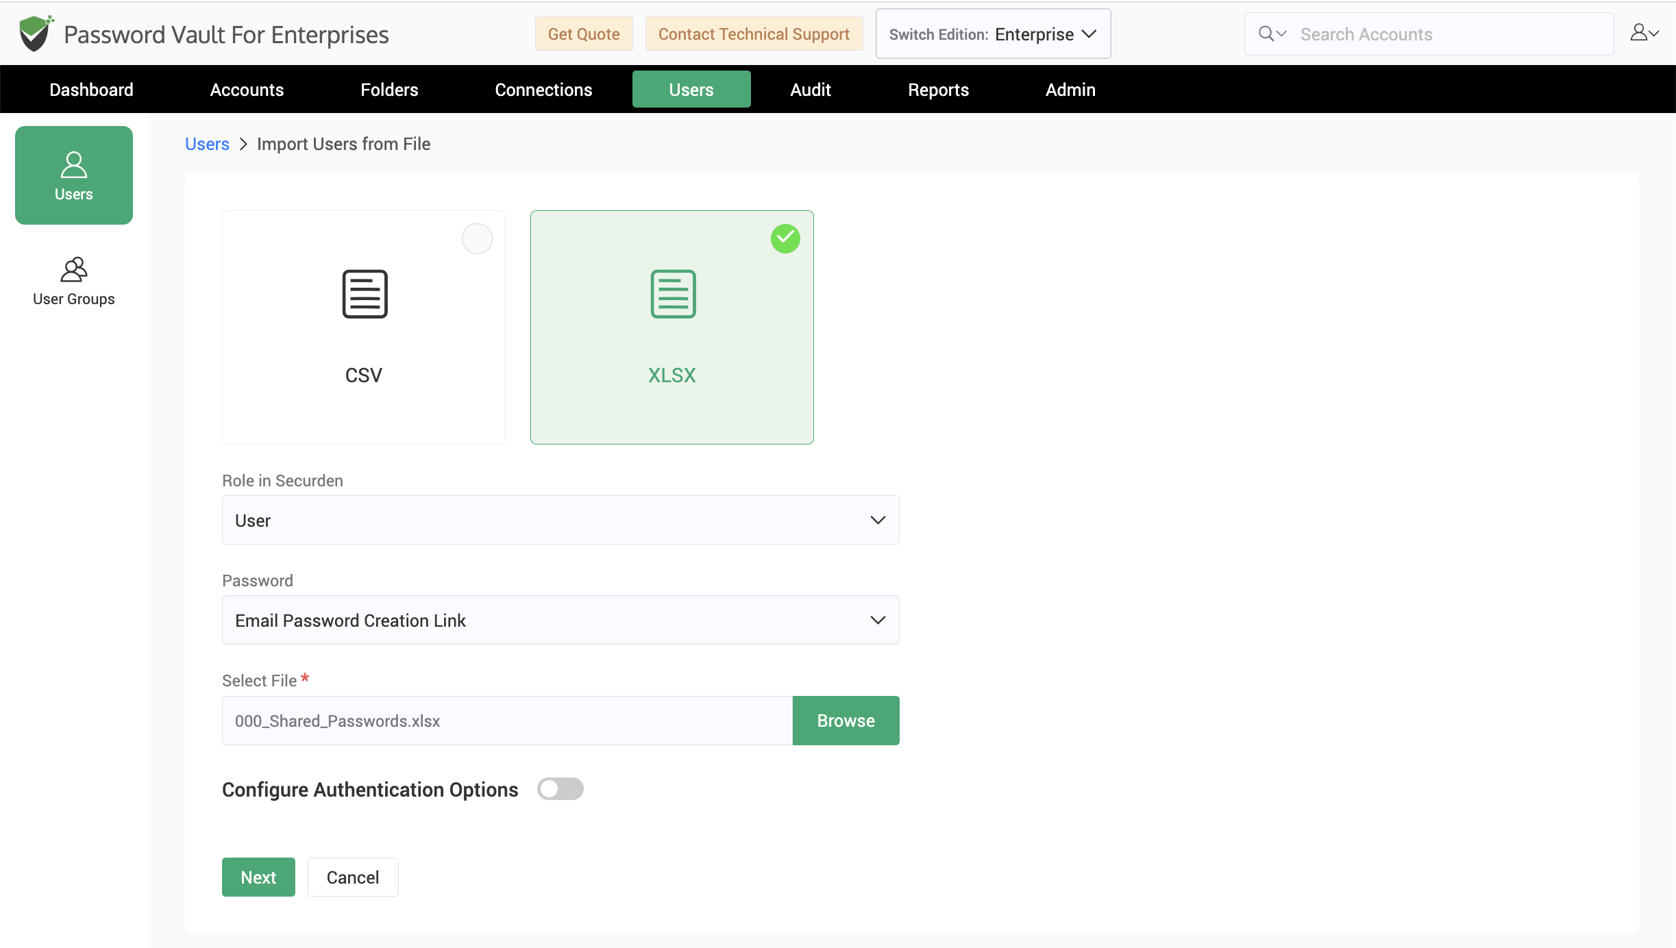The height and width of the screenshot is (948, 1676).
Task: Open the Password option dropdown
Action: click(x=560, y=620)
